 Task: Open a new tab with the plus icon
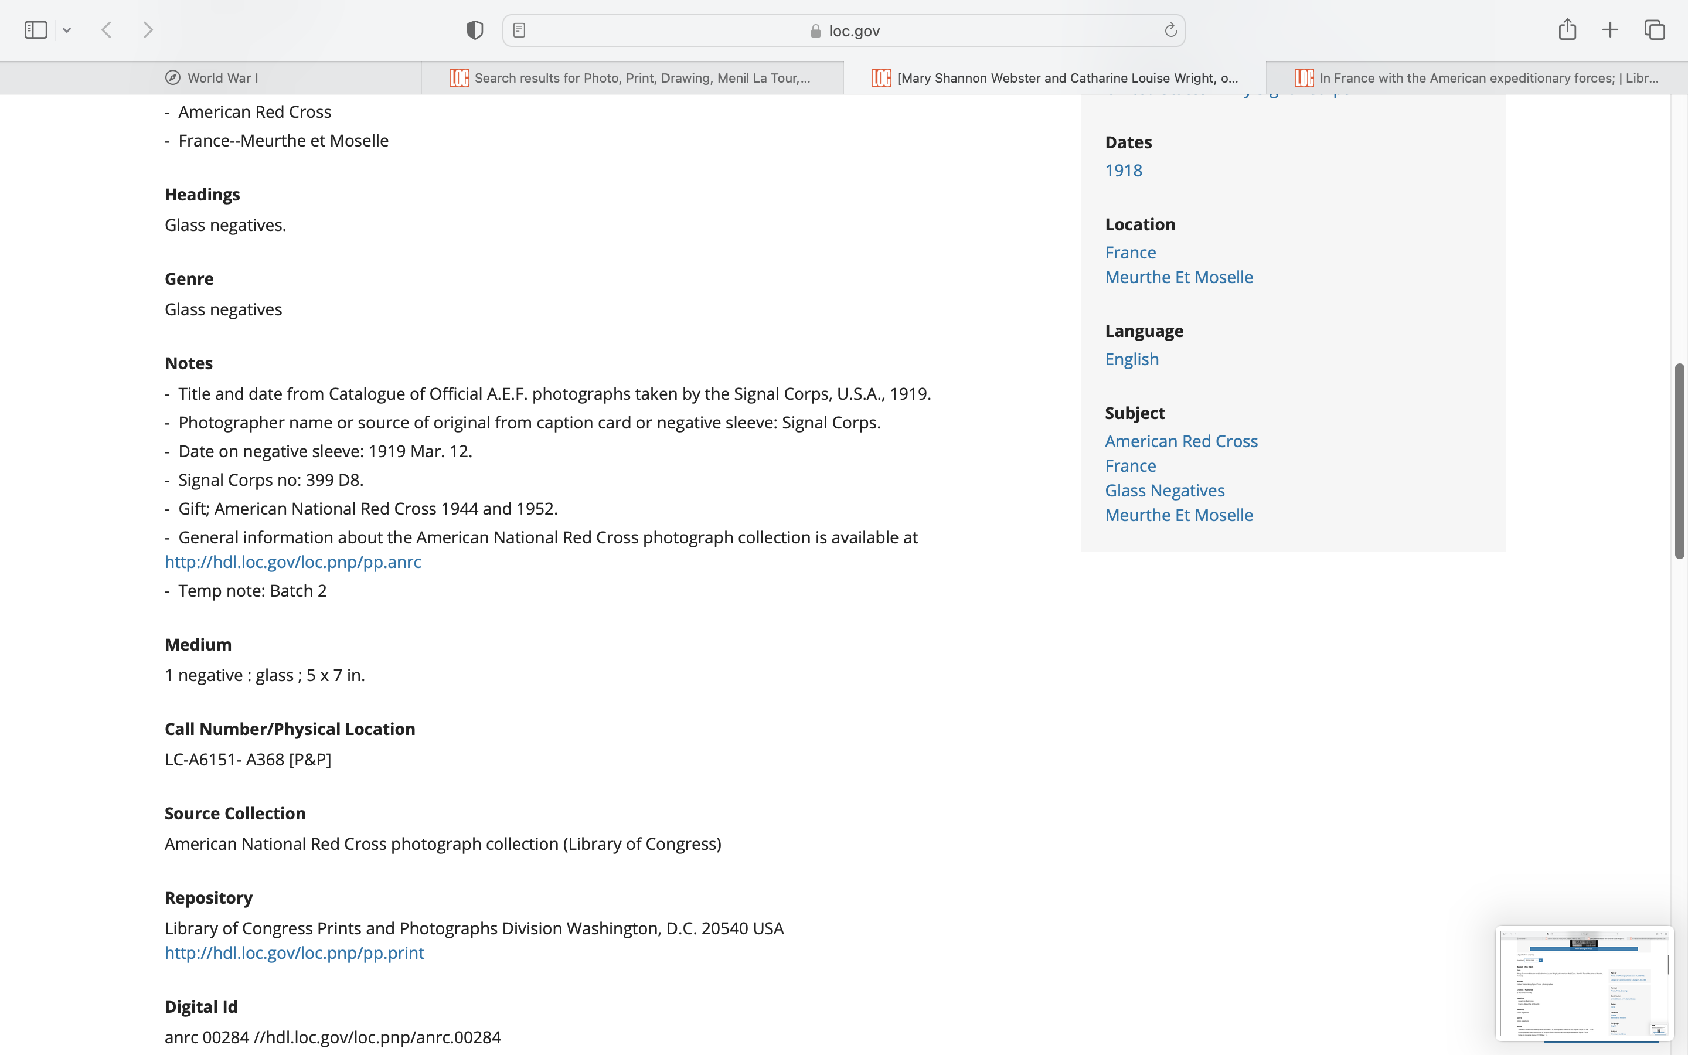1610,30
